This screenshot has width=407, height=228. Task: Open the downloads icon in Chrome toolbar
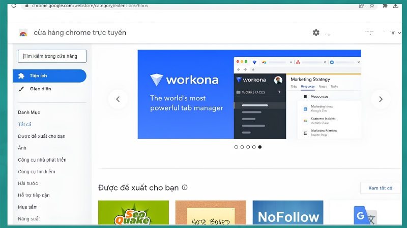pyautogui.click(x=396, y=6)
